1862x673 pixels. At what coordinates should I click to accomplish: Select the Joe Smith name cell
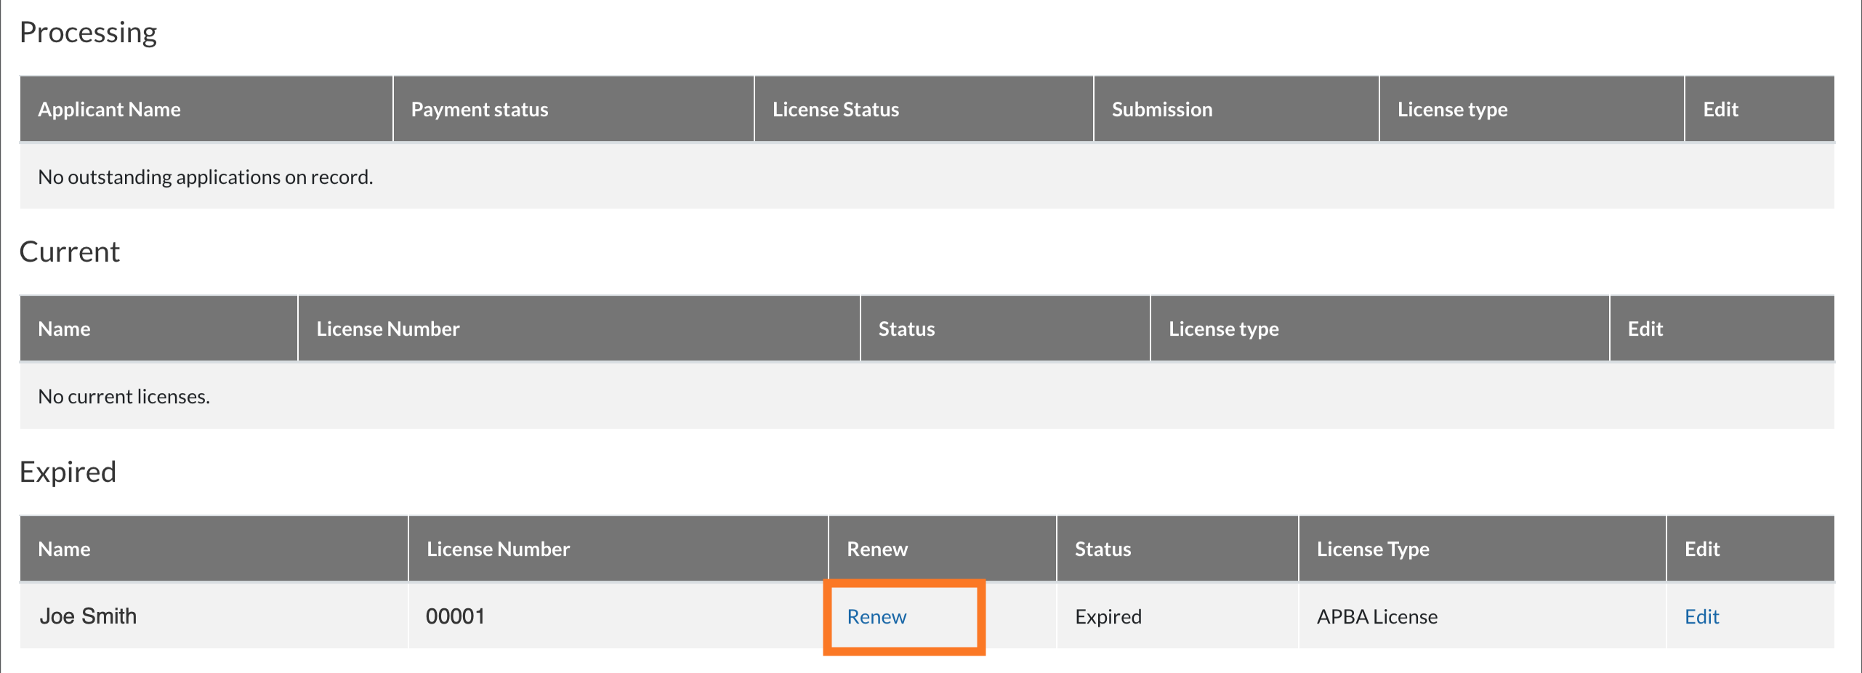(88, 616)
